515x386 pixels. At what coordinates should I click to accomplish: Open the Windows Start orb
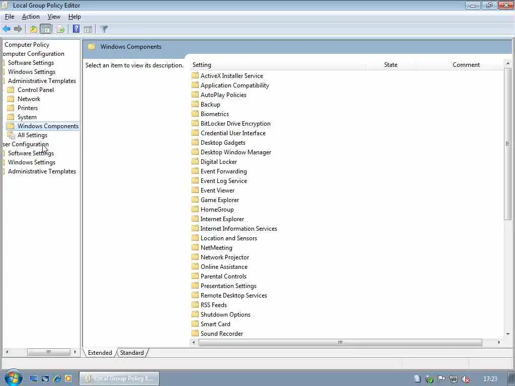[13, 378]
